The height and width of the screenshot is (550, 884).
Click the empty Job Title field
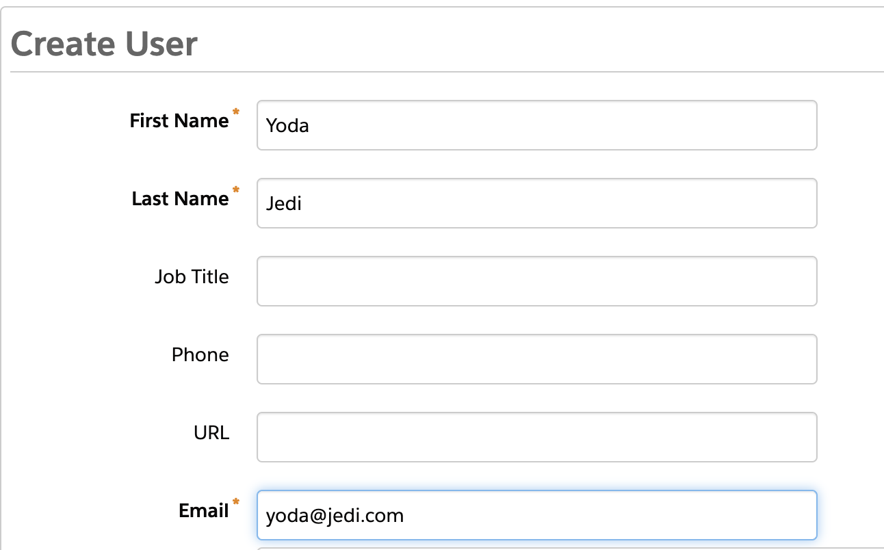coord(536,281)
